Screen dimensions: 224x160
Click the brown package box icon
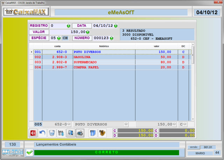[102, 133]
